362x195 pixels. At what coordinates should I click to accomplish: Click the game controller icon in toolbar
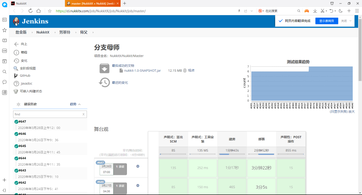point(306,11)
